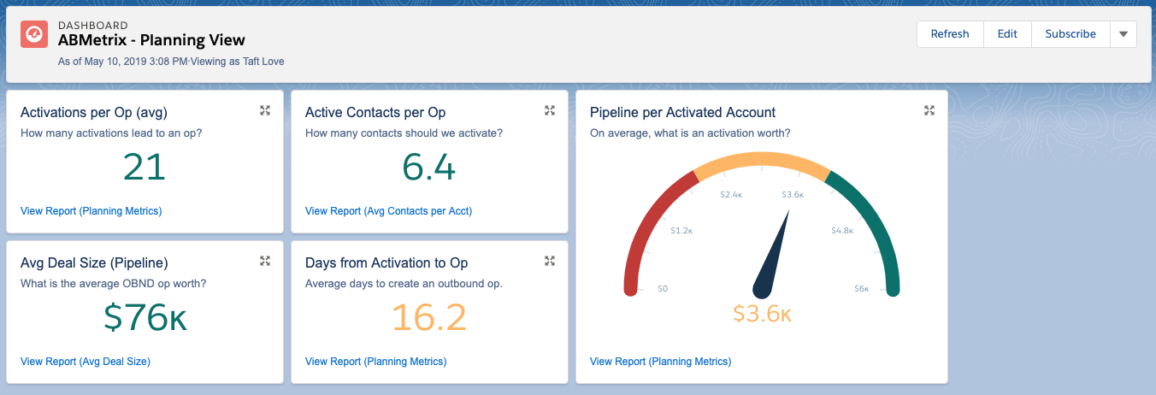This screenshot has width=1156, height=395.
Task: Click the $76K metric value
Action: tap(144, 318)
